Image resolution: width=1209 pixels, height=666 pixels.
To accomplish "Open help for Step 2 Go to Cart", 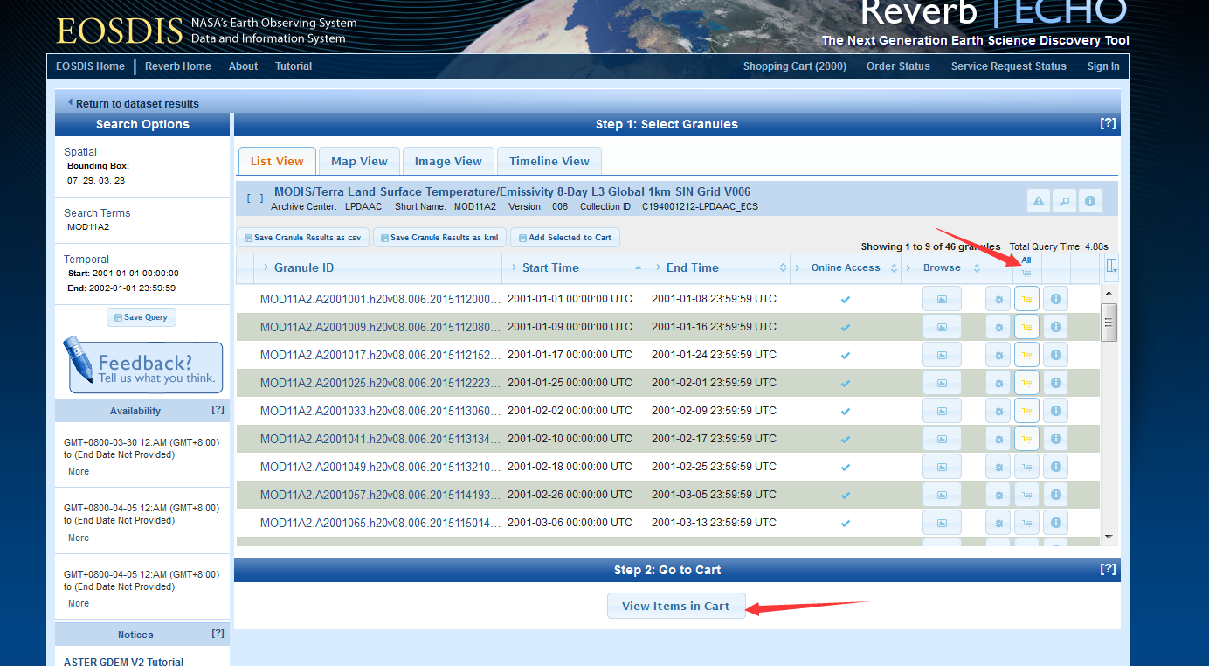I will point(1108,569).
